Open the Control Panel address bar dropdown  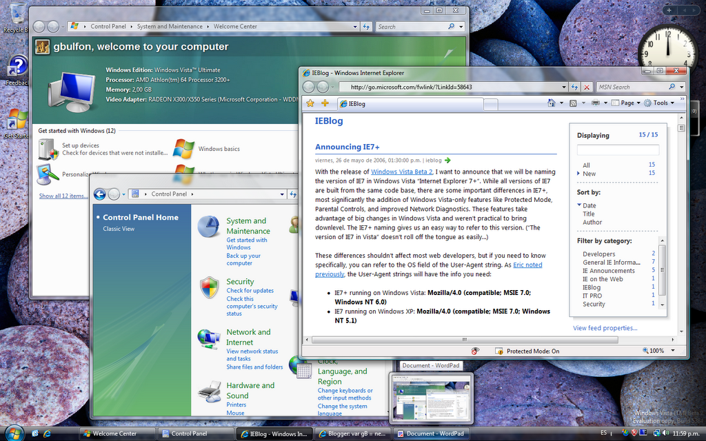click(x=282, y=194)
